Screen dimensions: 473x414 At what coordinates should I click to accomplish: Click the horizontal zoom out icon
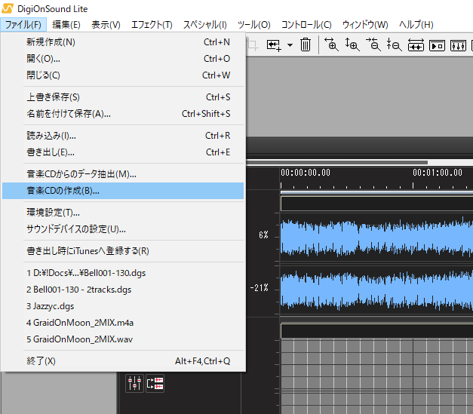(373, 44)
